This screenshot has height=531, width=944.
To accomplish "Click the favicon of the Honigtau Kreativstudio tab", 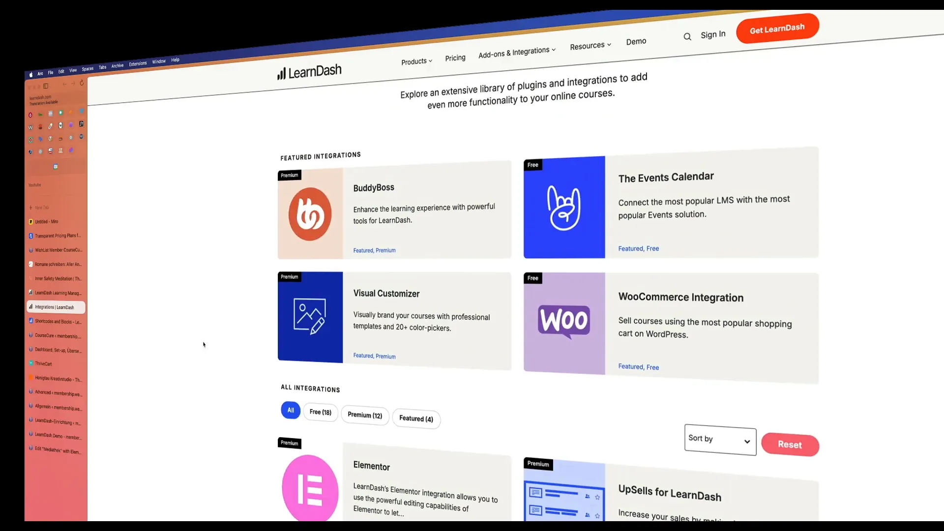I will [x=31, y=378].
